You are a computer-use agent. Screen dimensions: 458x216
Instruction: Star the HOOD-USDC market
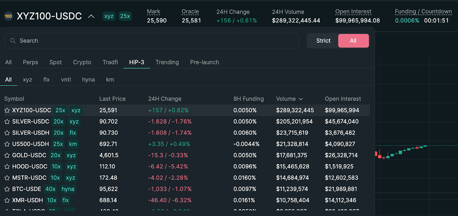click(7, 167)
